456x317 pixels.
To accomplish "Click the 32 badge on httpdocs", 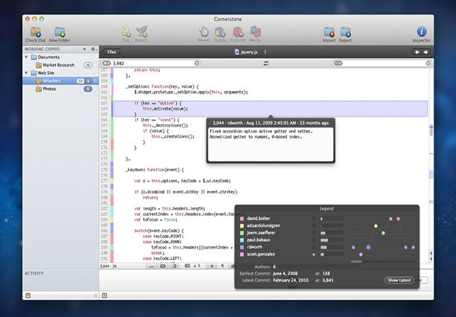I will (x=80, y=81).
